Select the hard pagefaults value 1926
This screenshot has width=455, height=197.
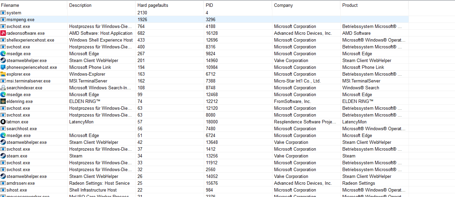tap(142, 19)
